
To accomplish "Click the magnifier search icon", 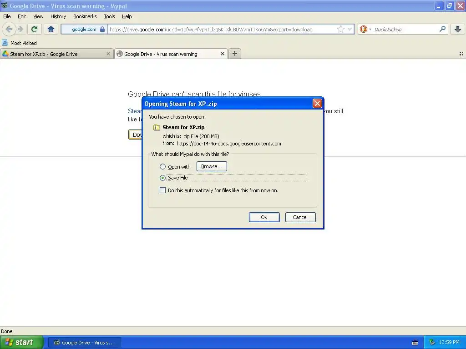I will [x=442, y=29].
